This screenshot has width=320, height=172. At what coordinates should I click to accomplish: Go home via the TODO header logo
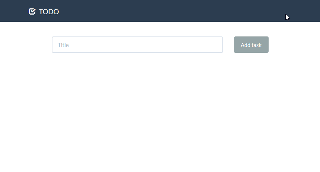(x=44, y=11)
